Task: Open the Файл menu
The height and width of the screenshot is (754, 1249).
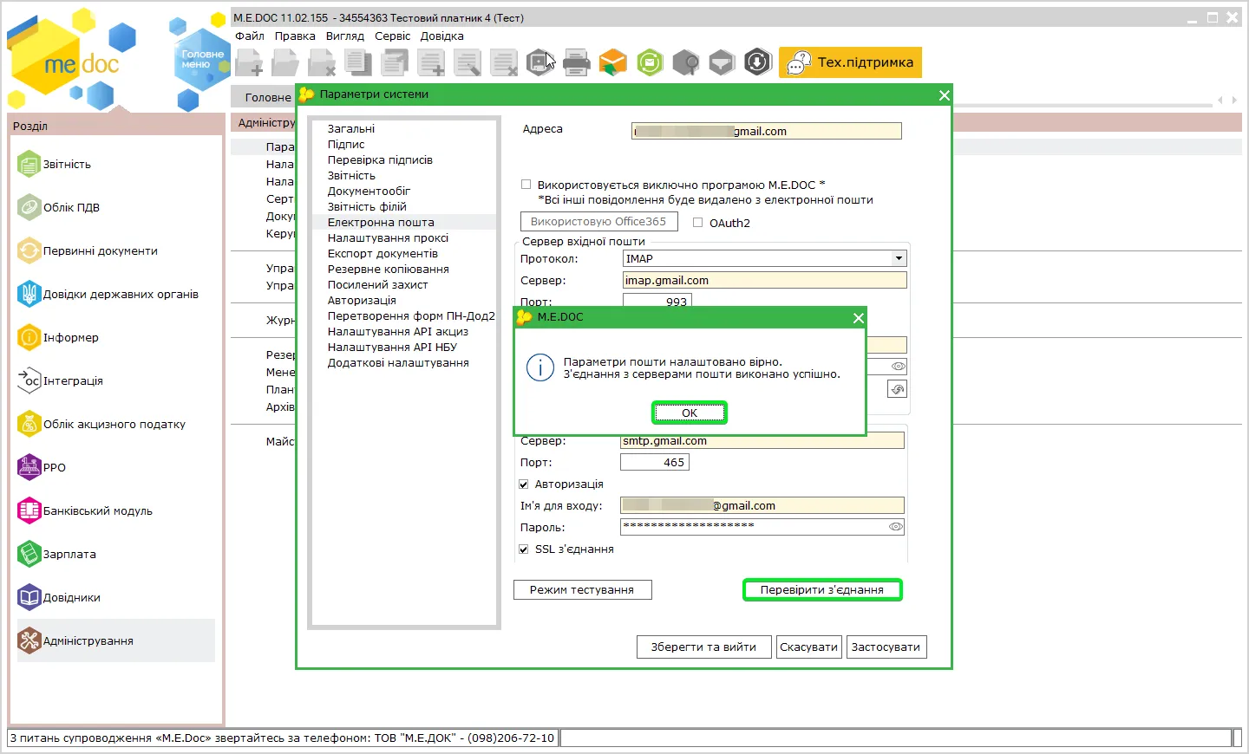Action: point(250,36)
